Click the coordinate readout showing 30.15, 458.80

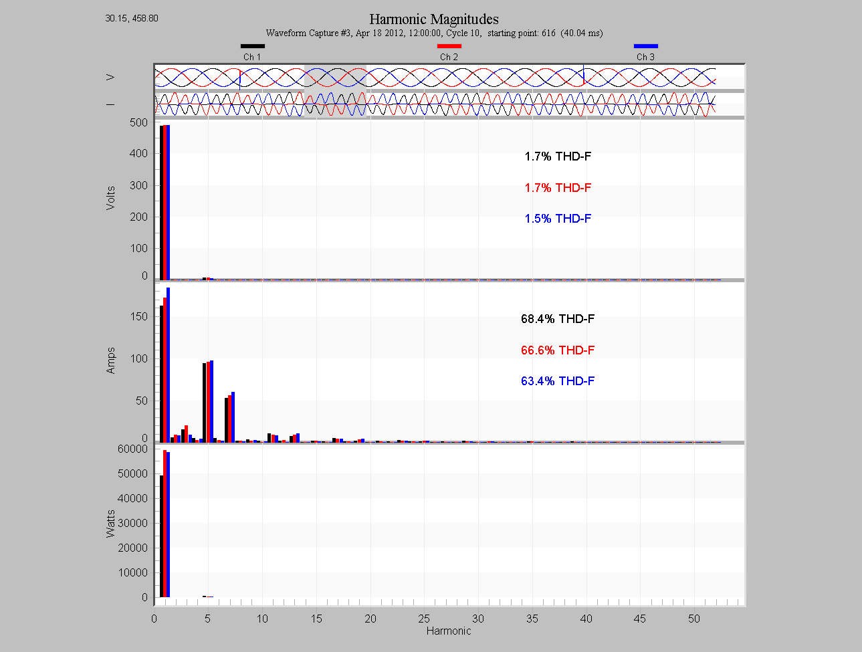coord(132,18)
